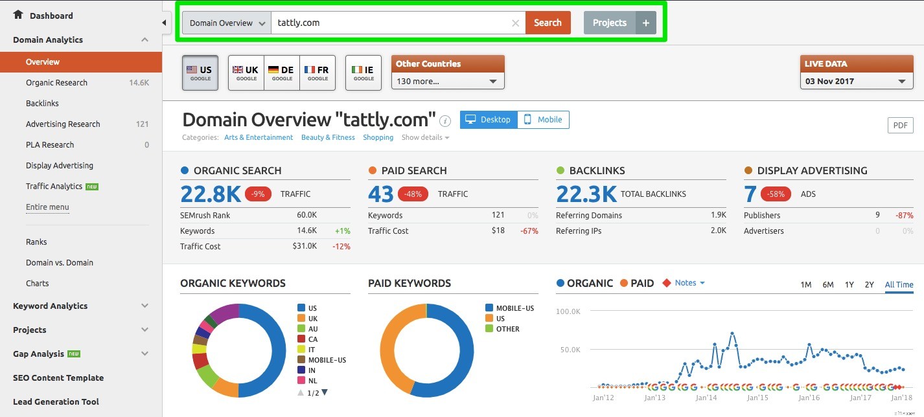Open the Beauty & Fitness category link

[x=327, y=137]
